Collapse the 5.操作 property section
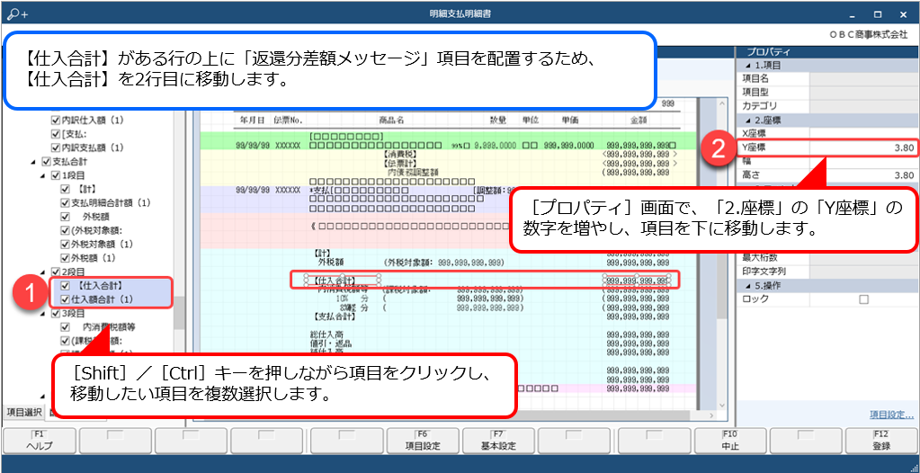Viewport: 920px width, 473px height. coord(748,286)
